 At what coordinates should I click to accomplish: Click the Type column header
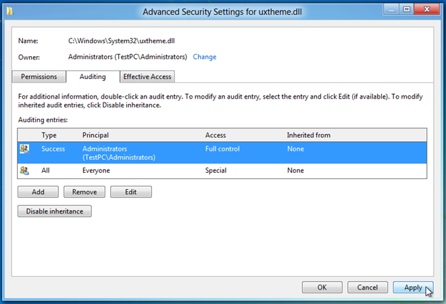pos(49,135)
